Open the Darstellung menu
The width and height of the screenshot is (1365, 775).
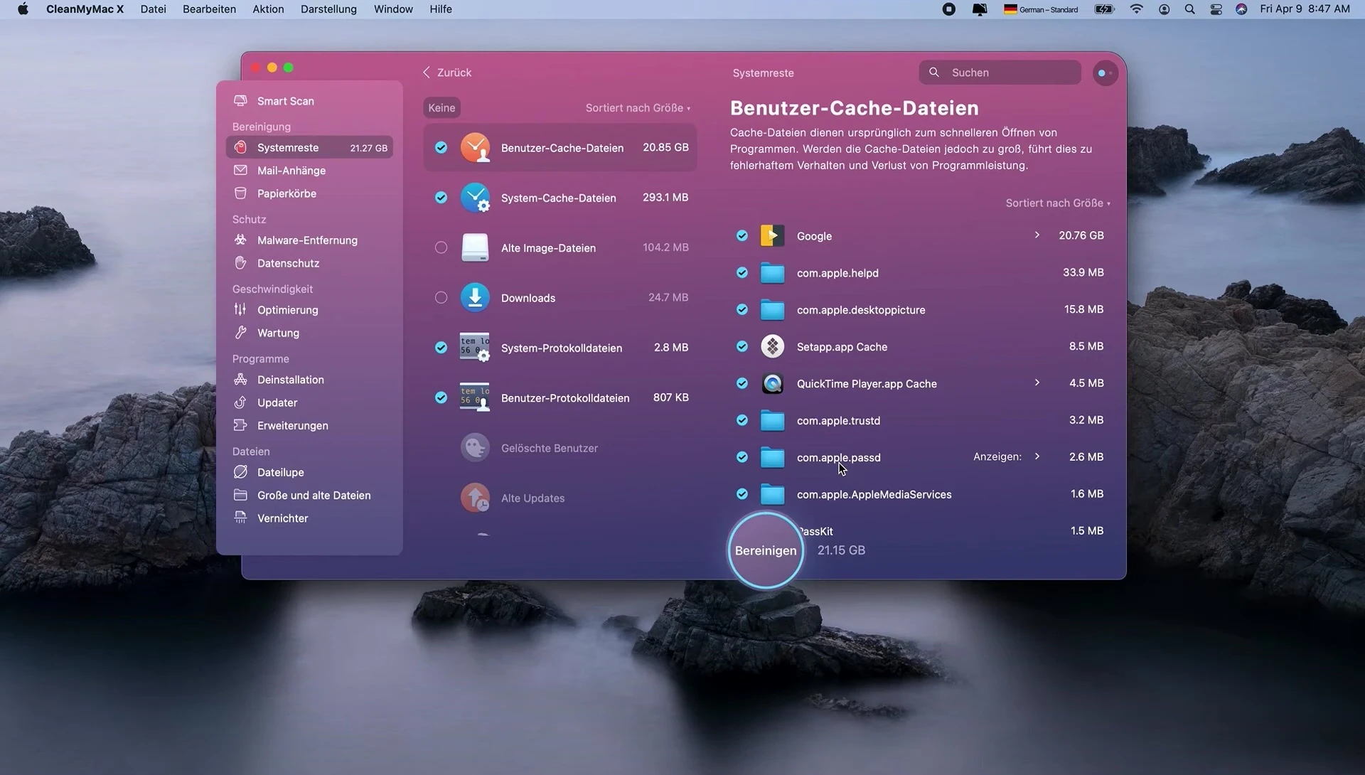pos(328,9)
